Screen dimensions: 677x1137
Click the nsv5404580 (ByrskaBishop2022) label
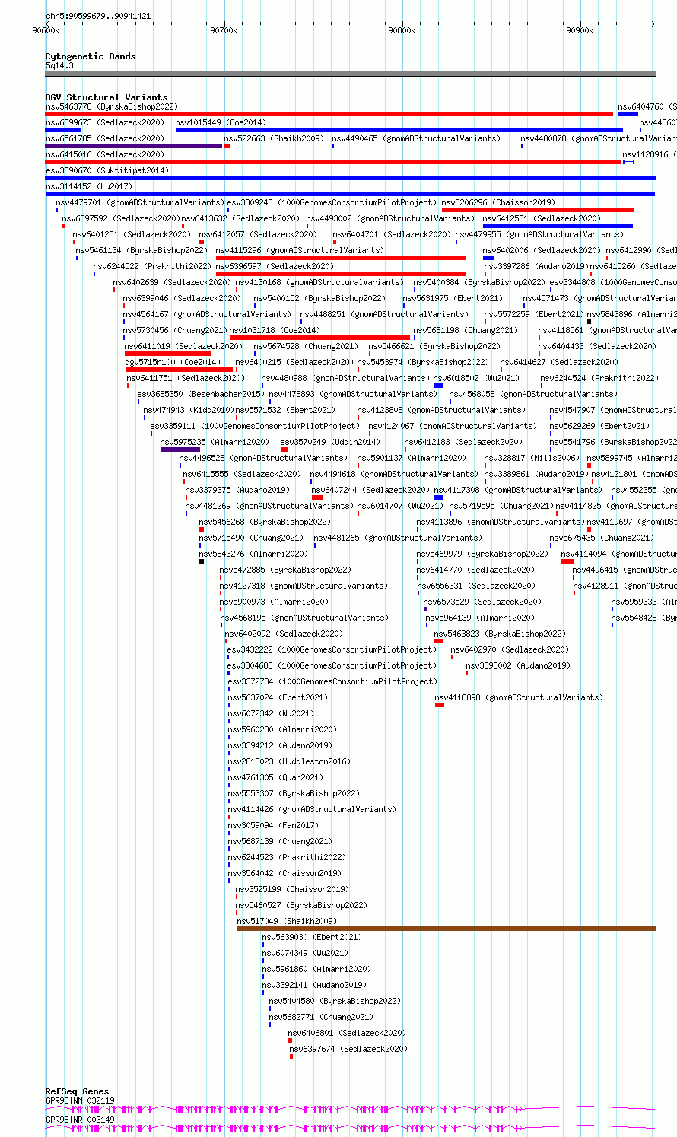coord(335,1001)
